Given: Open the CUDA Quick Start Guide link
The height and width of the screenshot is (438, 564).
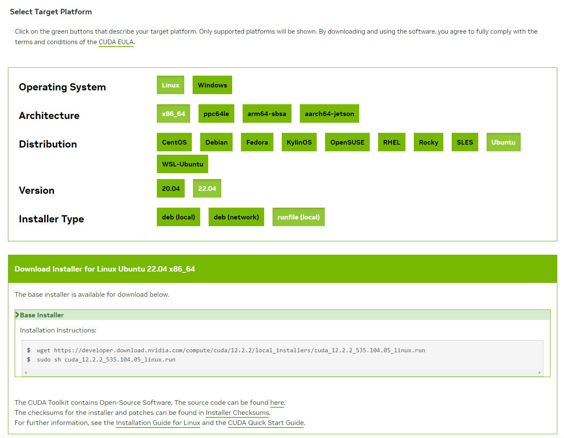Looking at the screenshot, I should pos(266,423).
